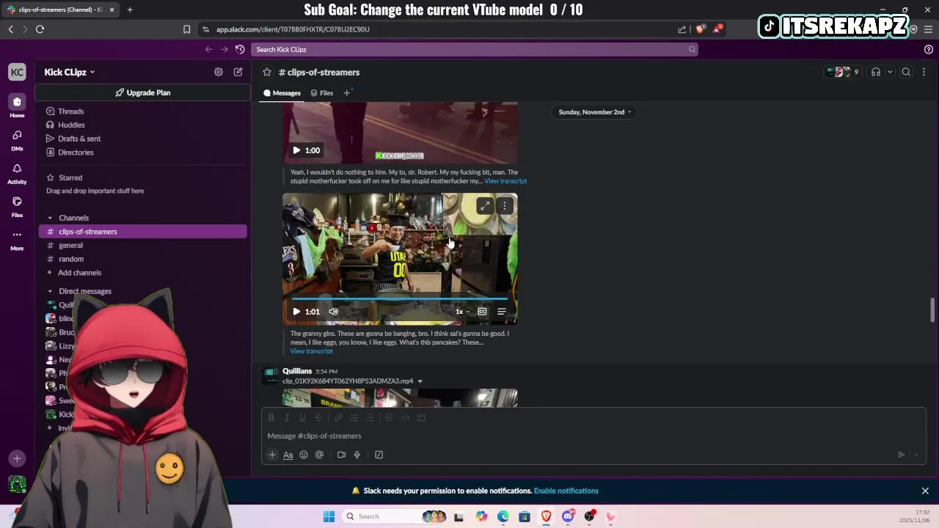Search within the channel magnifier icon
Viewport: 939px width, 528px height.
pyautogui.click(x=906, y=72)
